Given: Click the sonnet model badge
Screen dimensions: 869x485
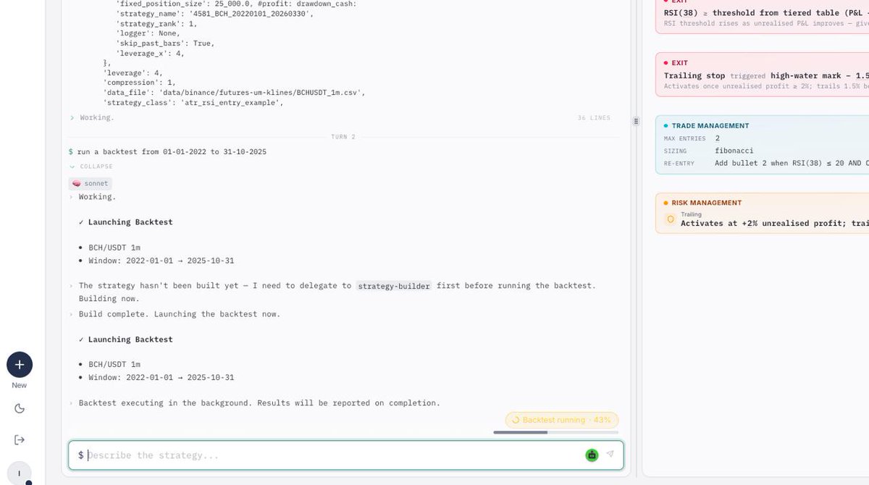Looking at the screenshot, I should pos(91,184).
